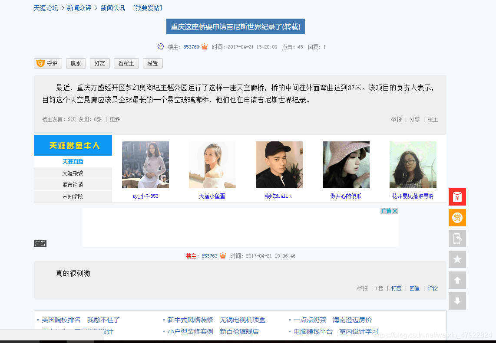Click 楼主 in the main post footer
The height and width of the screenshot is (343, 496).
(x=433, y=119)
